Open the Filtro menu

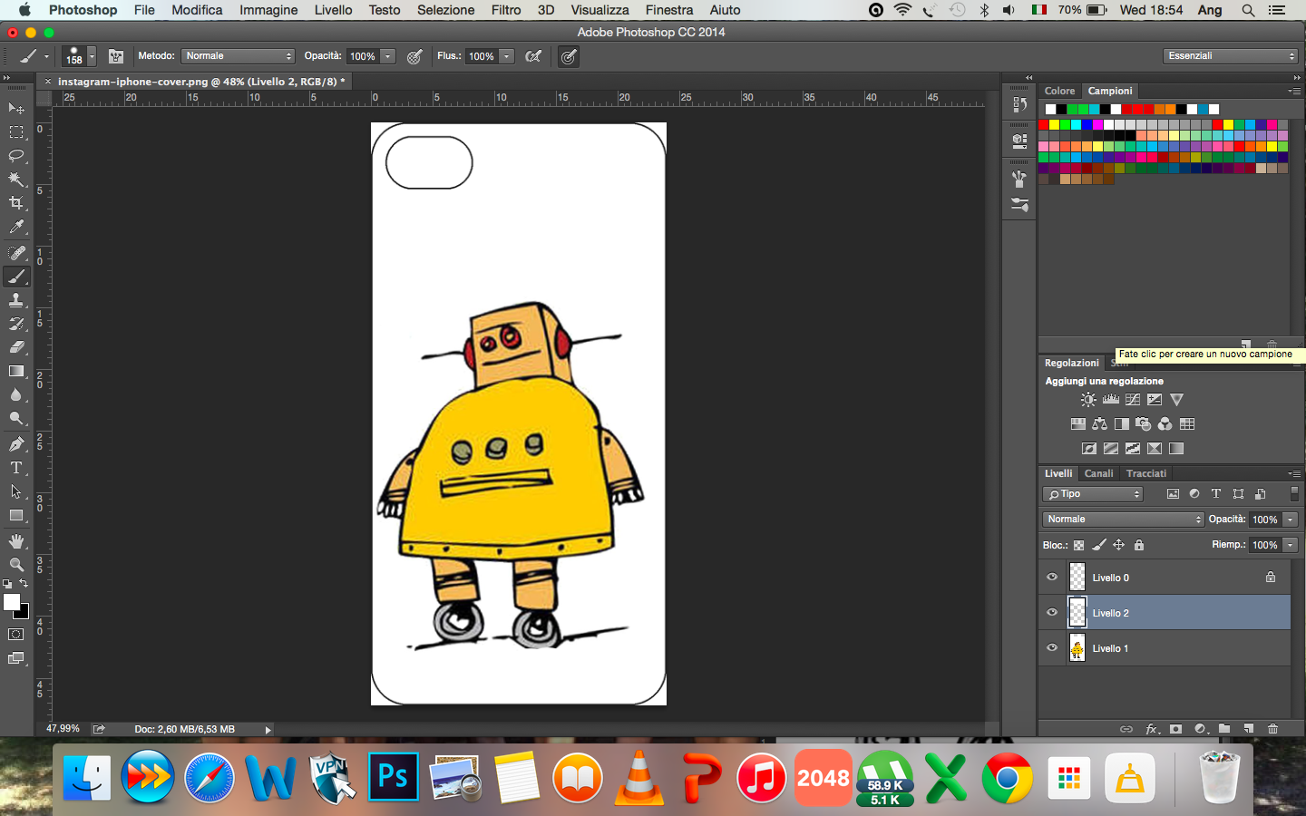point(506,10)
